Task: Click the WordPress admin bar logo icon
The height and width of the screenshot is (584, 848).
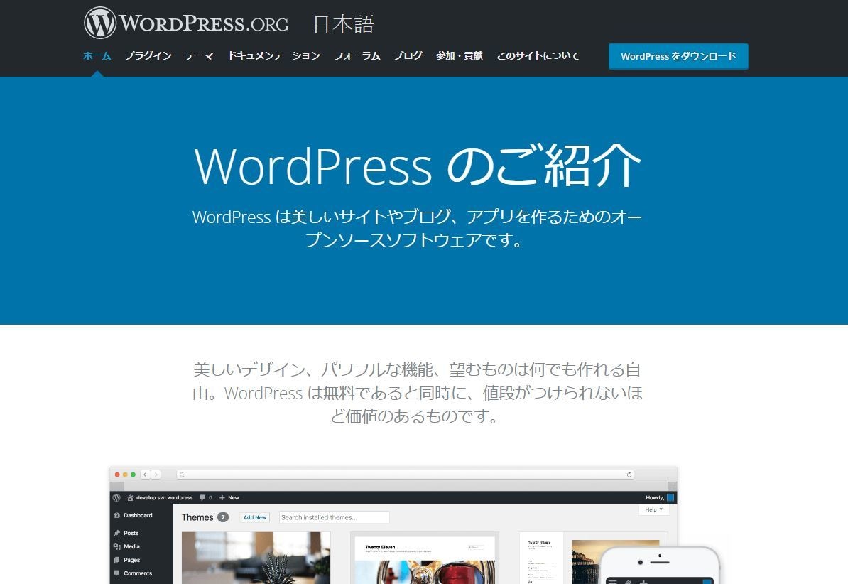Action: click(116, 497)
